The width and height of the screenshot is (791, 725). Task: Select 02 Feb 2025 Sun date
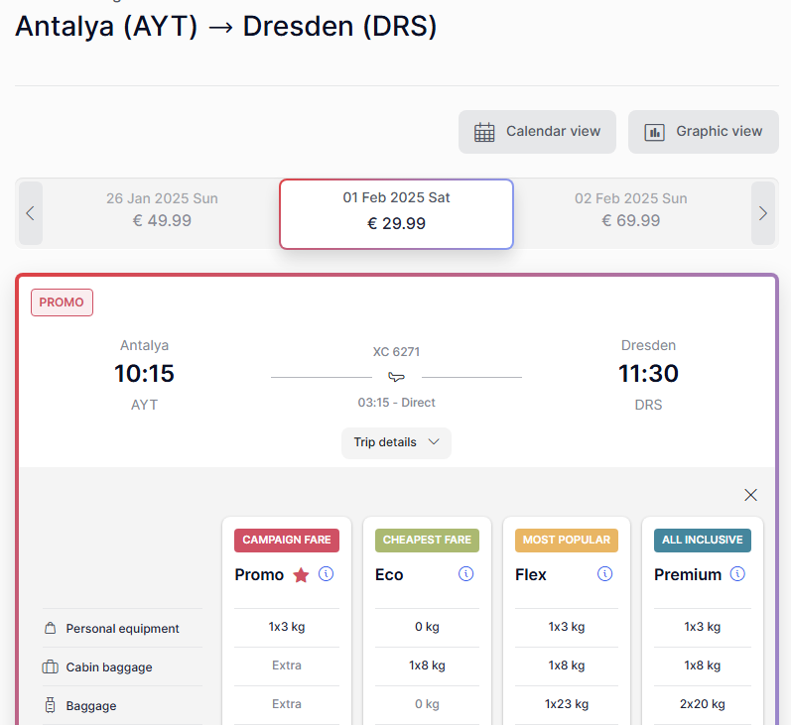[x=630, y=209]
